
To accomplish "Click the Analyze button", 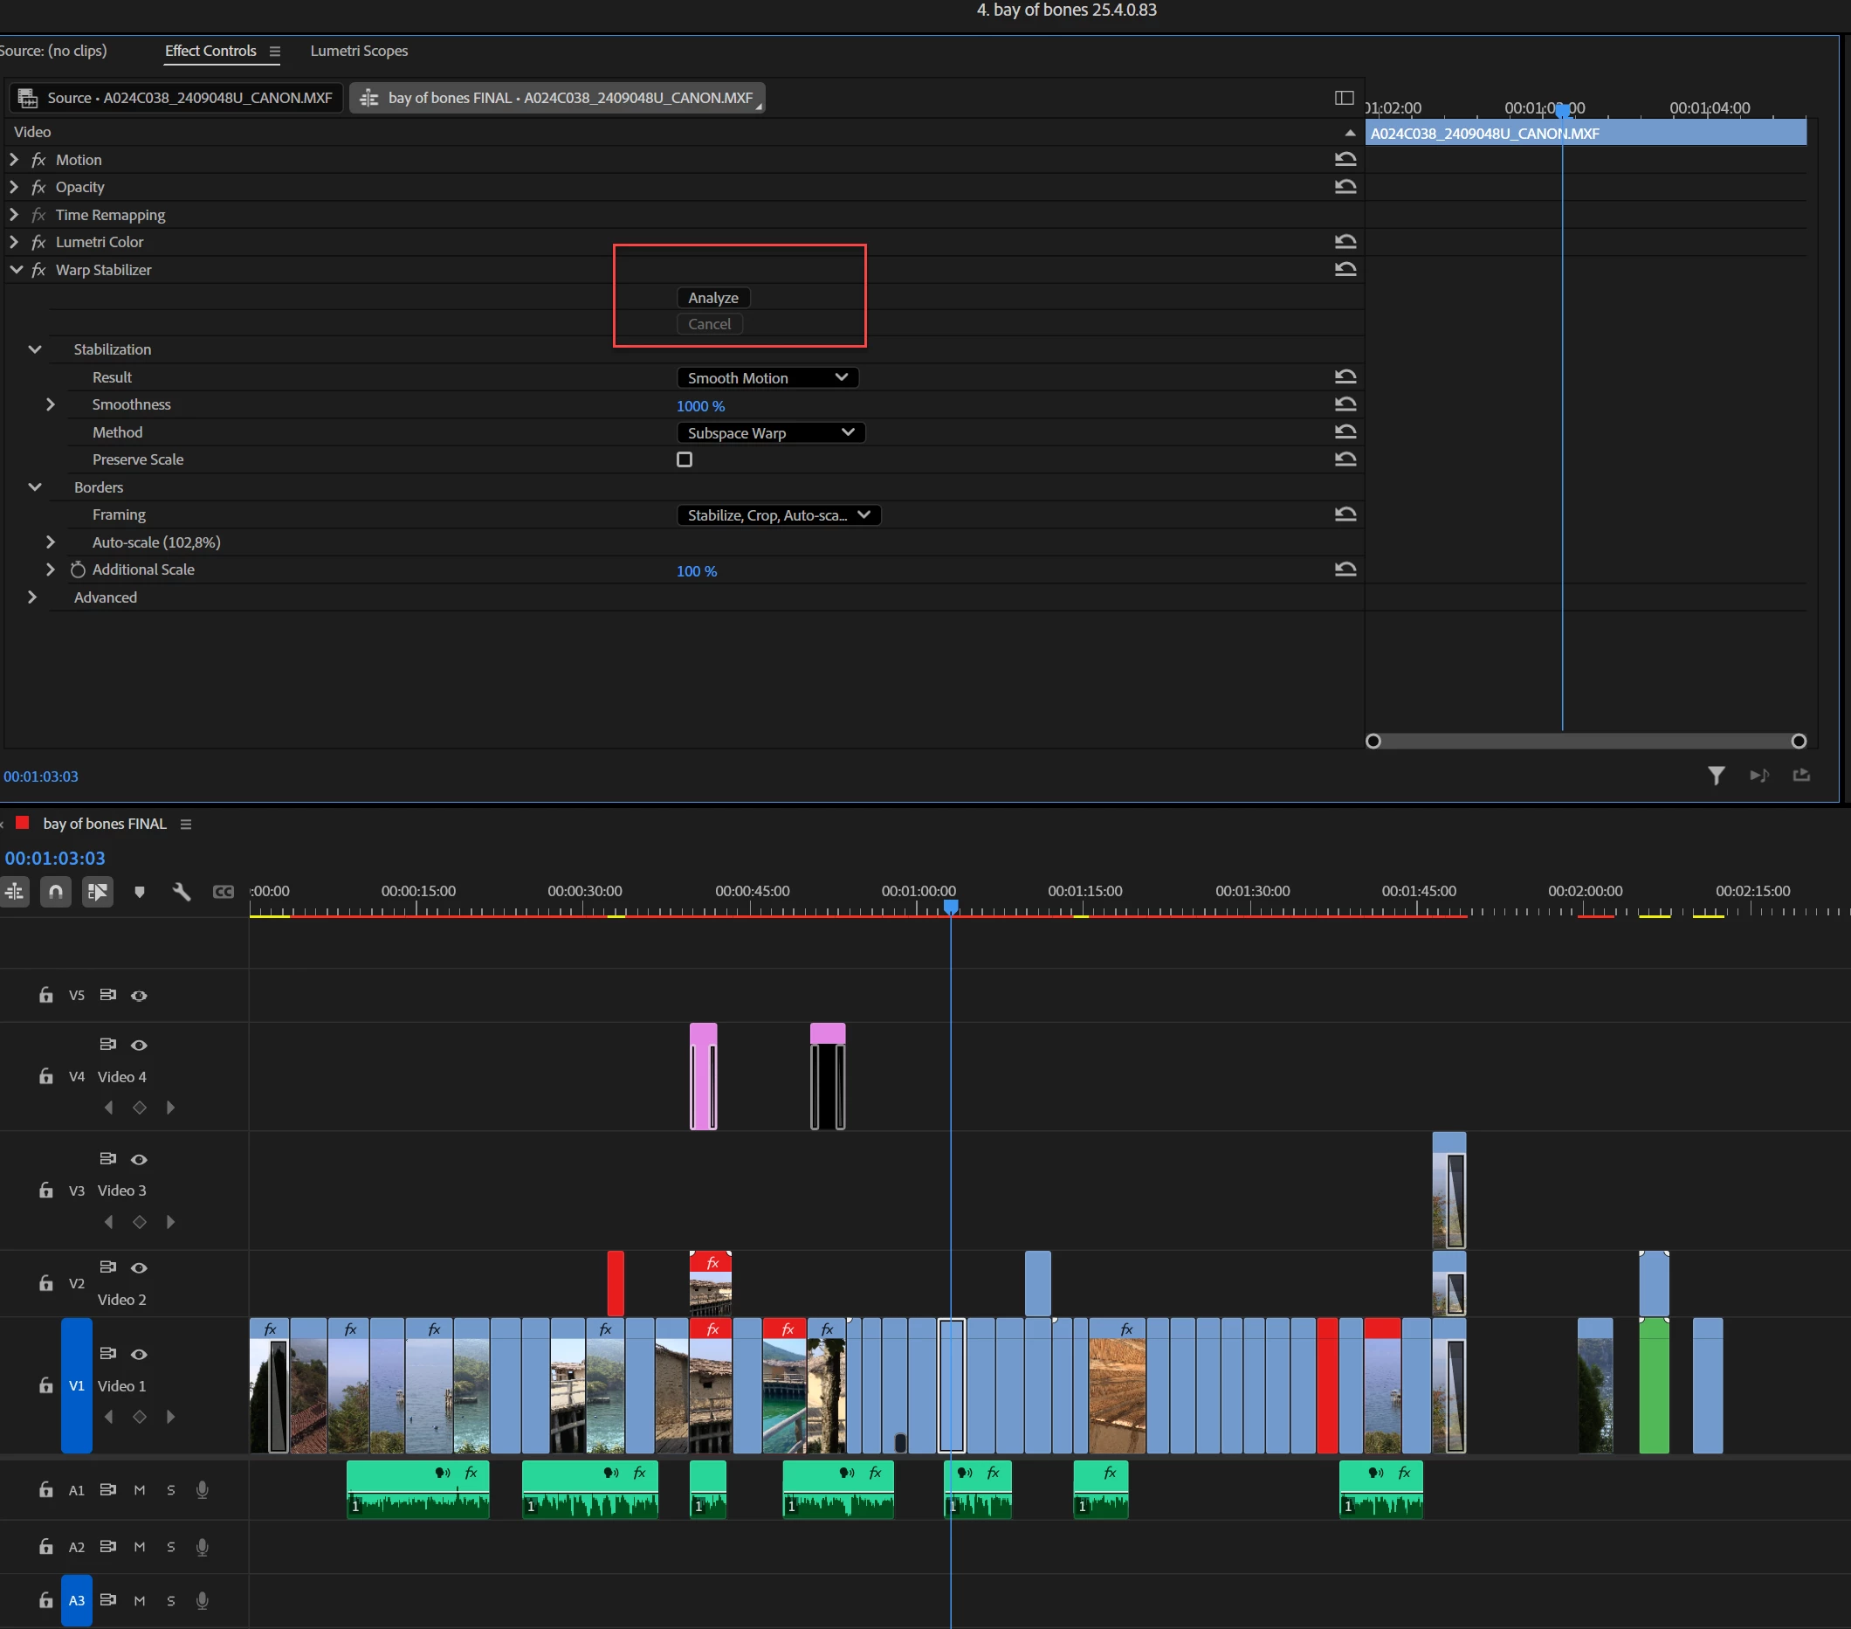I will point(712,297).
